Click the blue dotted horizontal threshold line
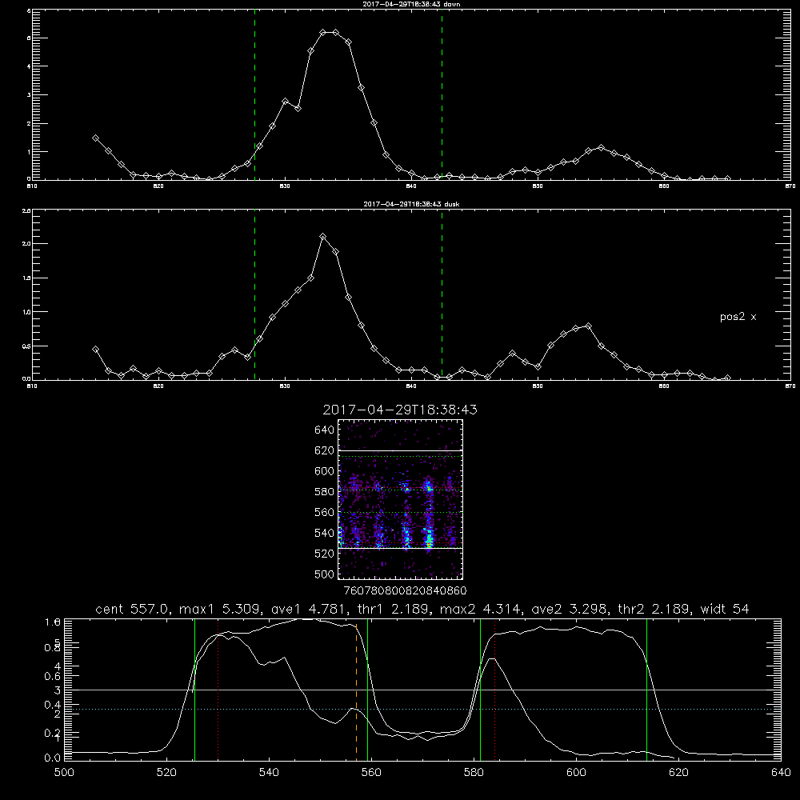This screenshot has height=800, width=800. click(x=422, y=709)
